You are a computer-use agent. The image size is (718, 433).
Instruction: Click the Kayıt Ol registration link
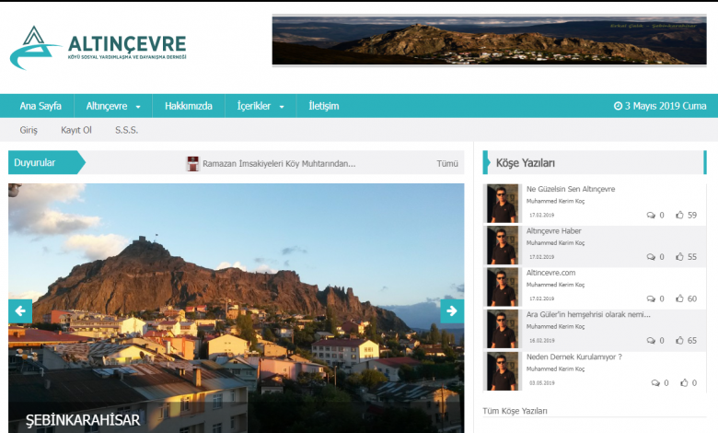76,130
